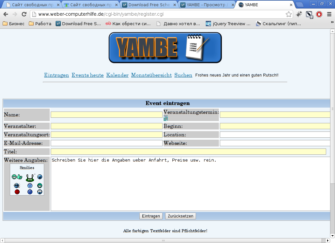This screenshot has width=335, height=243.
Task: Open the Работа bookmark folder
Action: click(40, 24)
